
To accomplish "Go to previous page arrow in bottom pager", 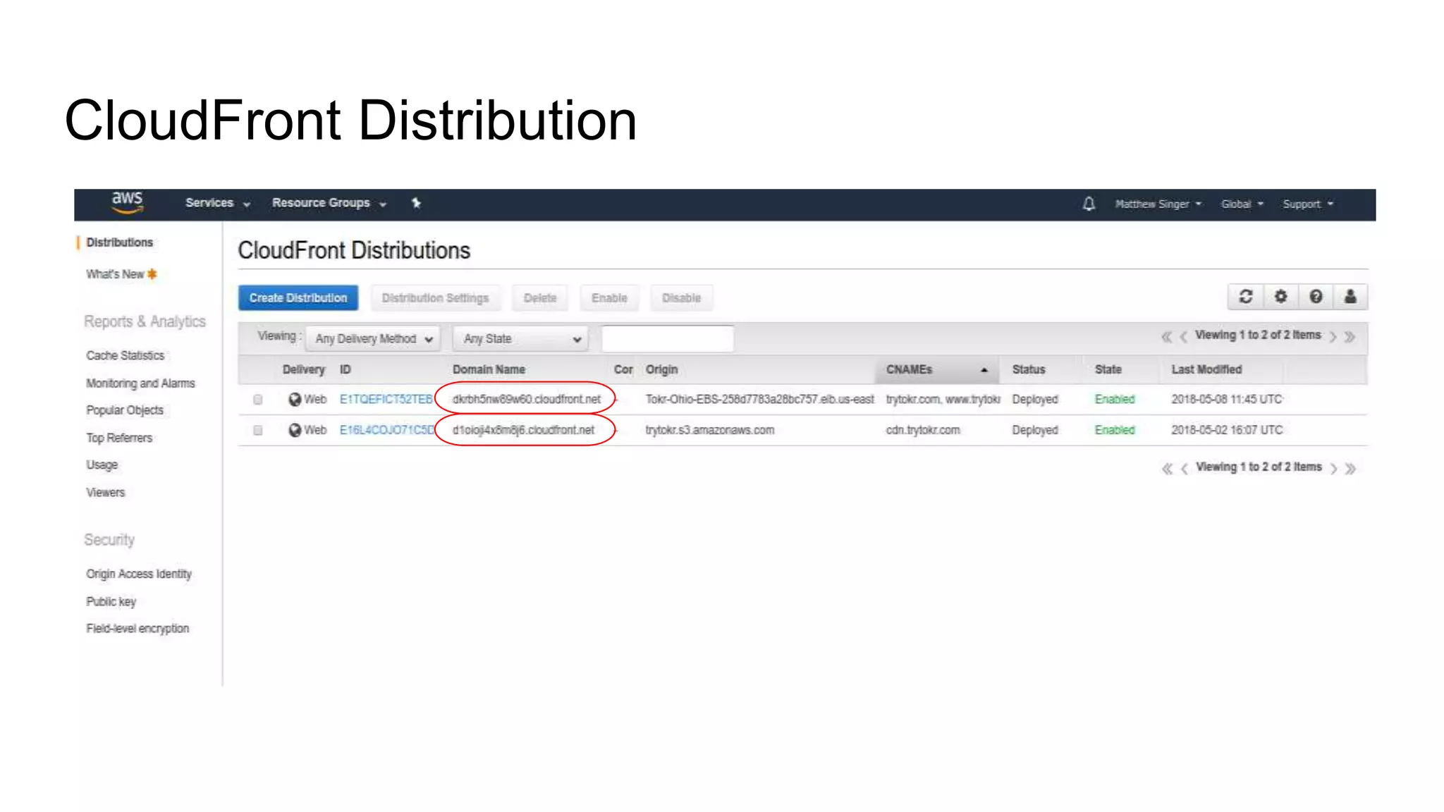I will pyautogui.click(x=1185, y=469).
